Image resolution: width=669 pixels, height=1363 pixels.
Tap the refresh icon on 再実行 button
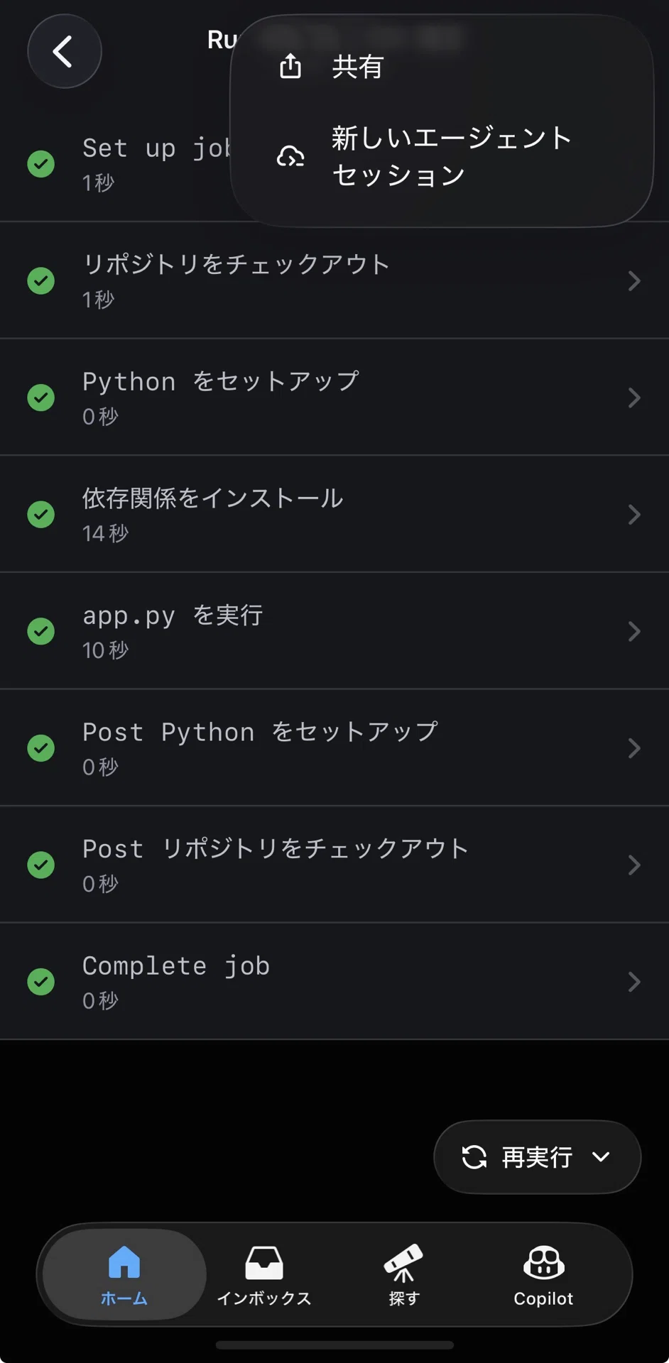tap(474, 1157)
